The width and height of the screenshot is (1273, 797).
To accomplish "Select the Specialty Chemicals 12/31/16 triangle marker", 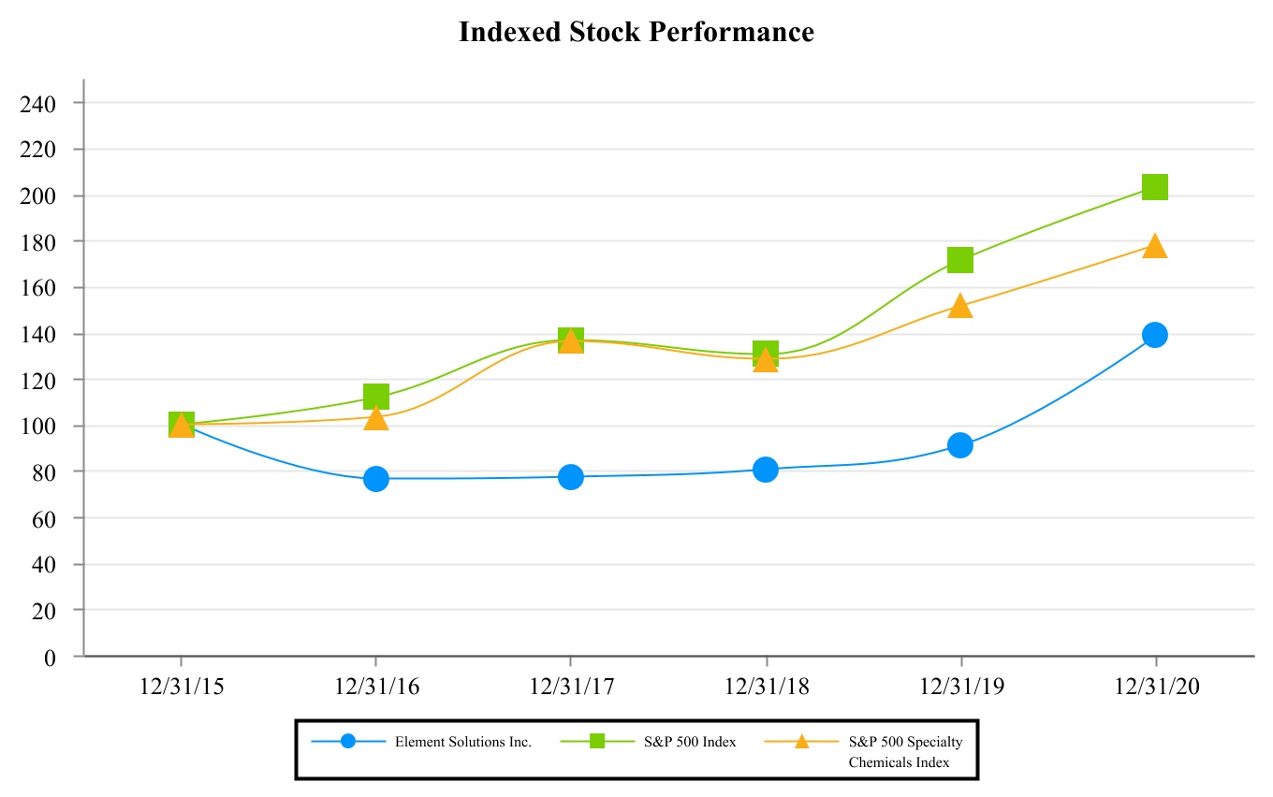I will click(x=376, y=418).
